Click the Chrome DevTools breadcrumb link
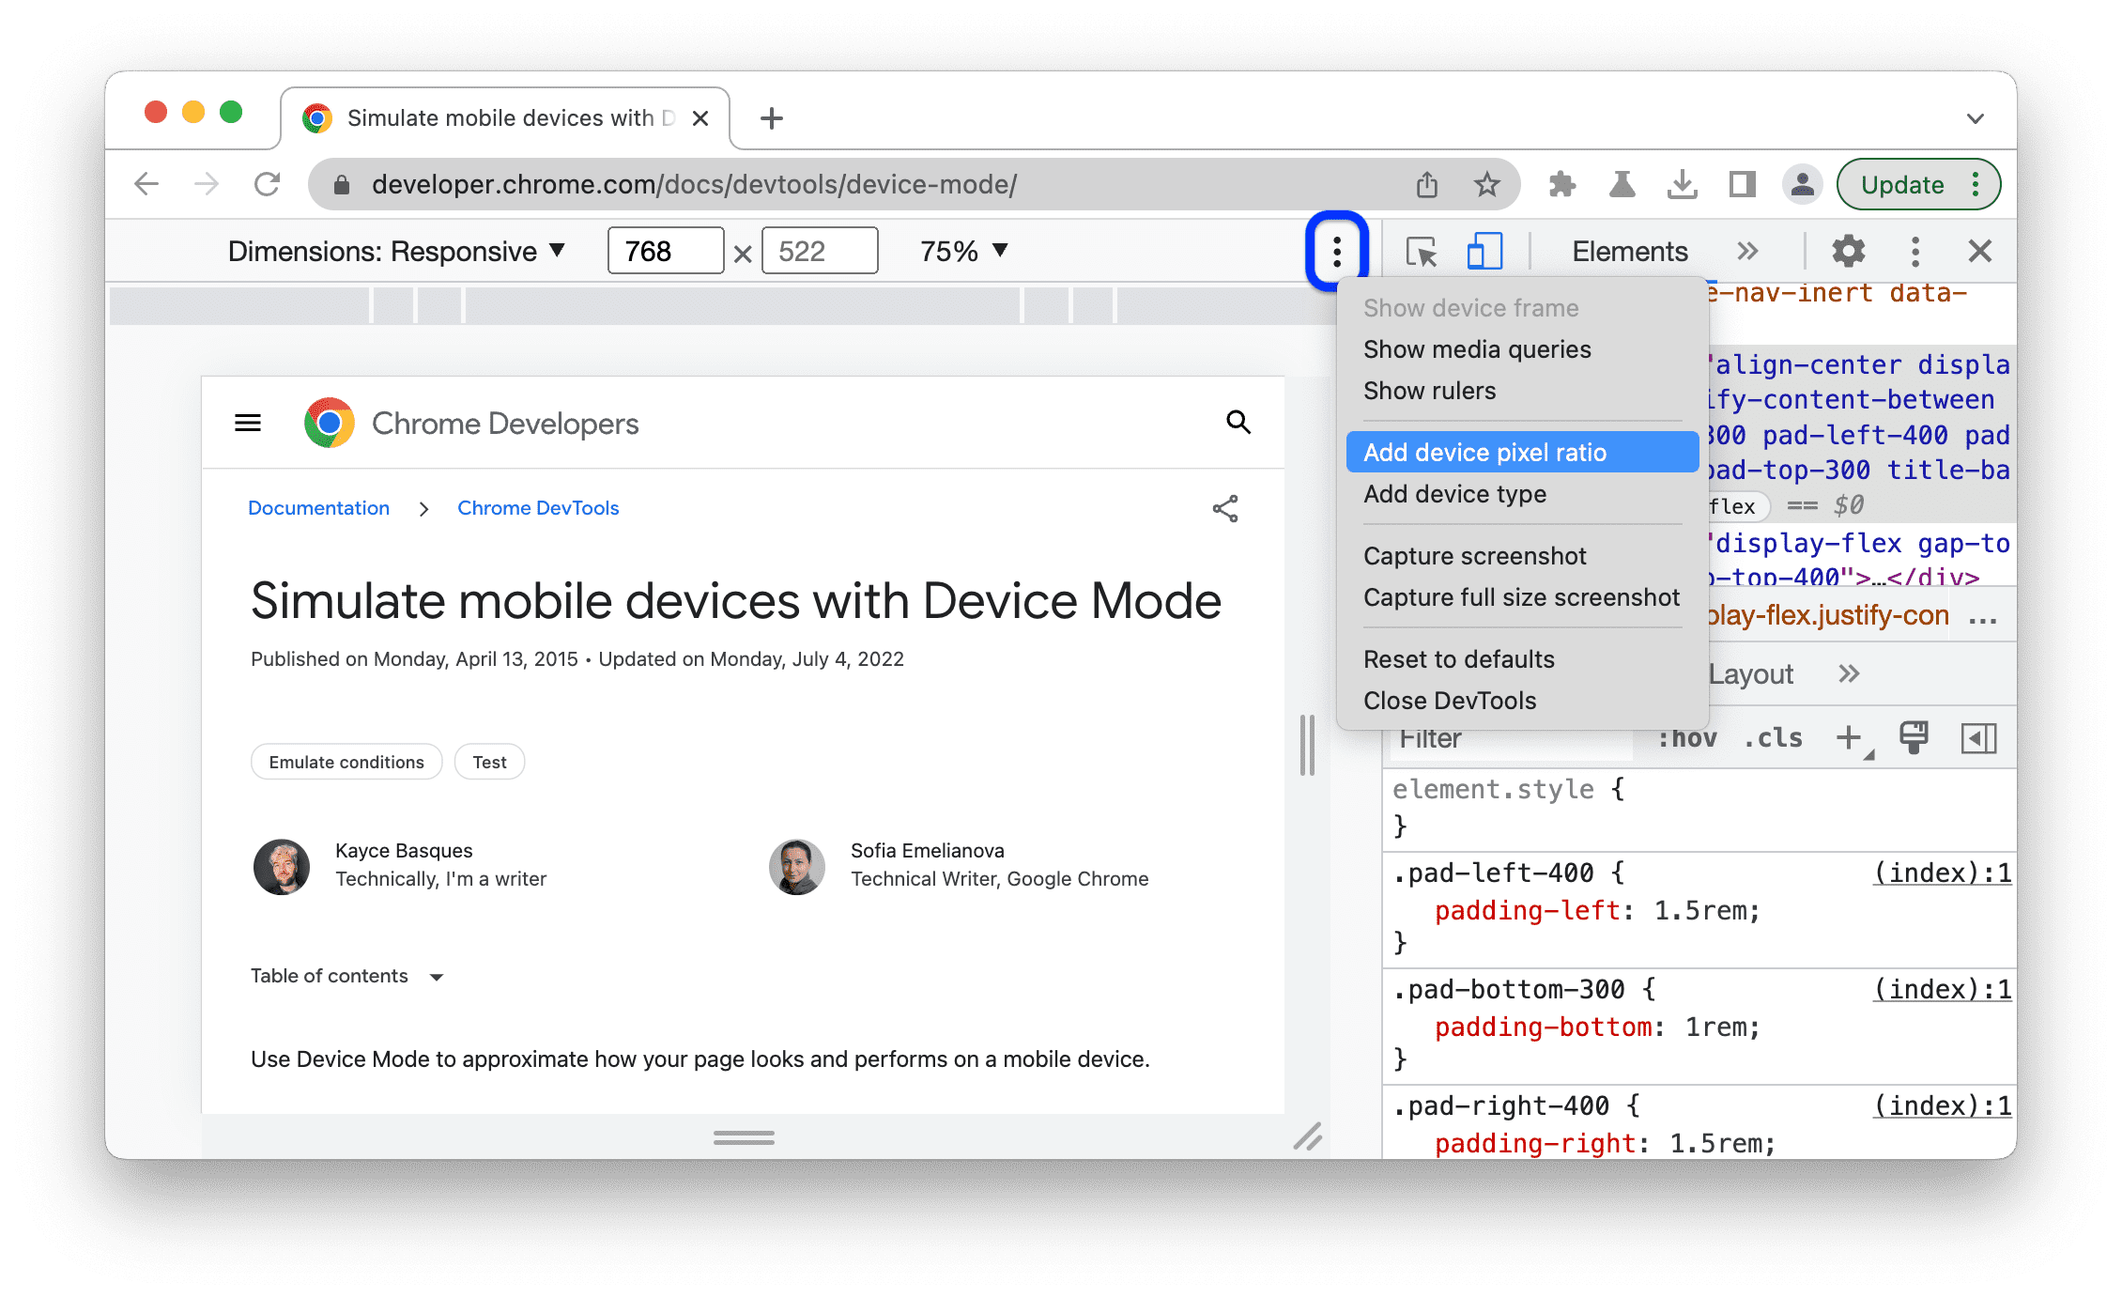This screenshot has height=1298, width=2122. point(540,508)
